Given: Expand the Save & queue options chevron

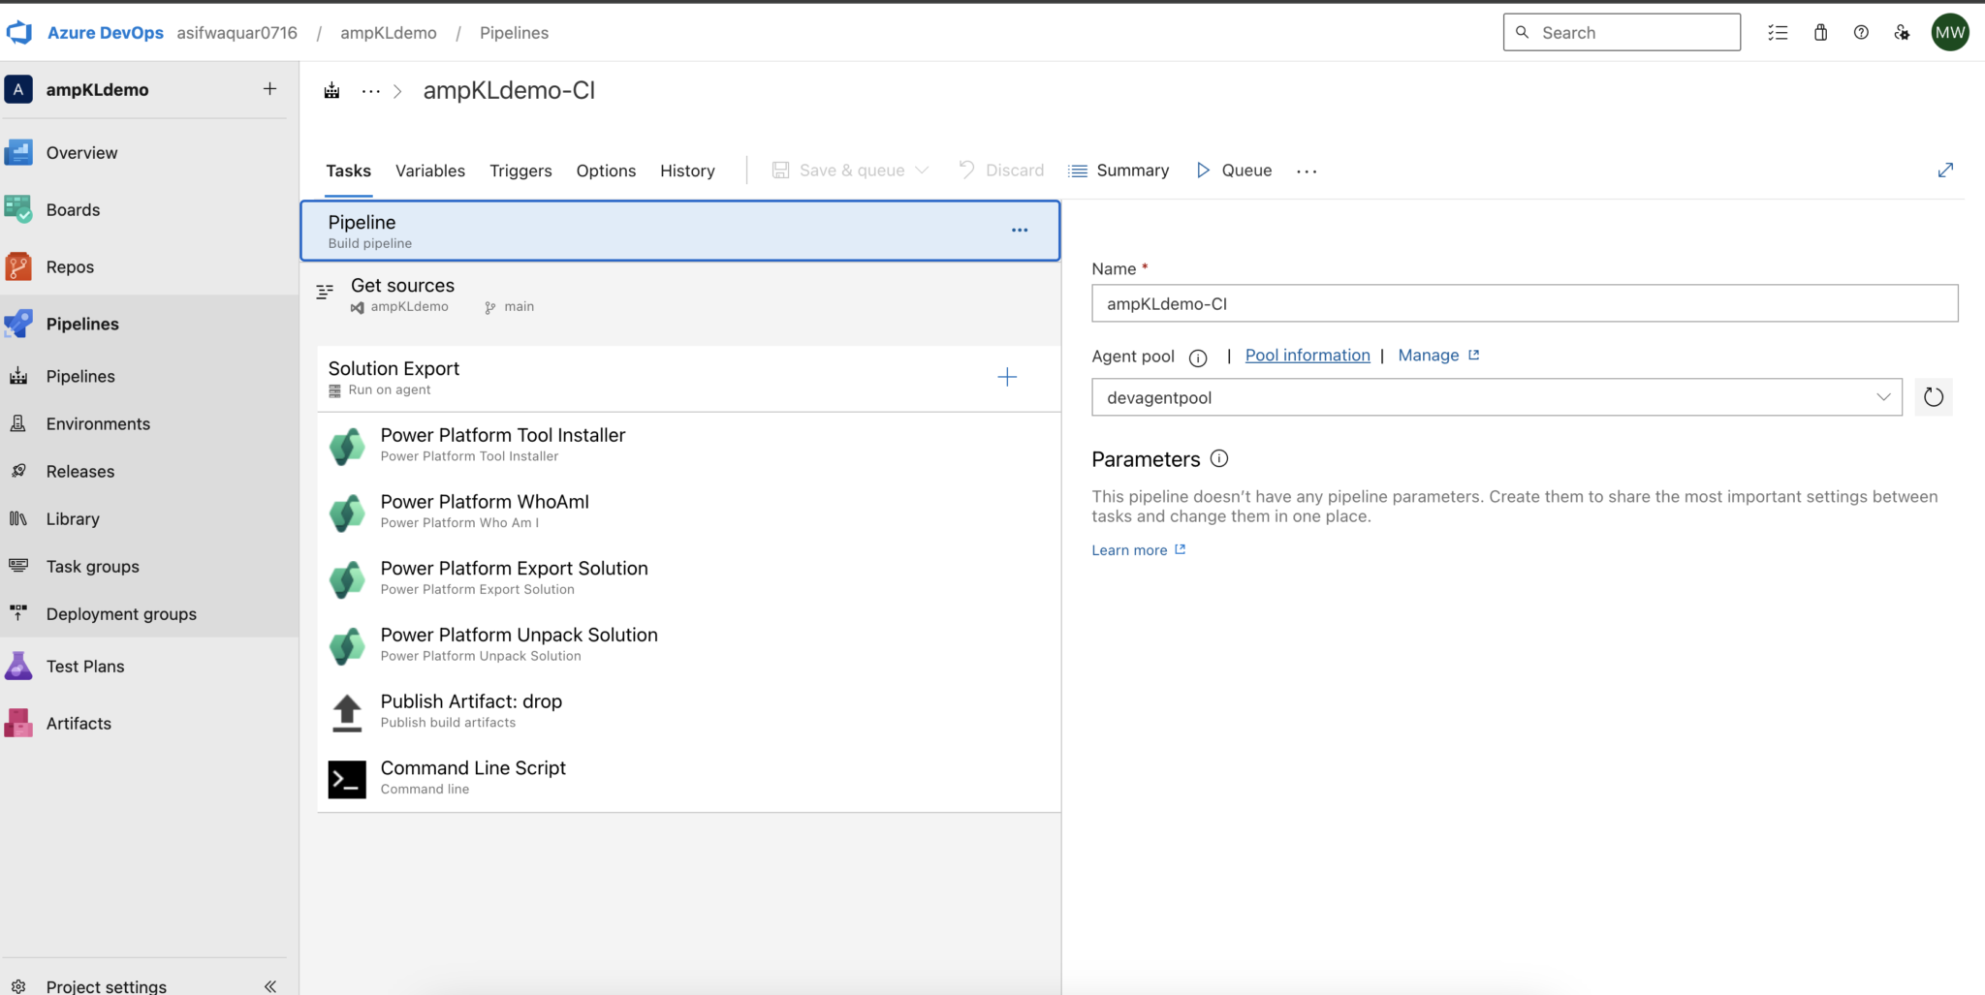Looking at the screenshot, I should [924, 170].
